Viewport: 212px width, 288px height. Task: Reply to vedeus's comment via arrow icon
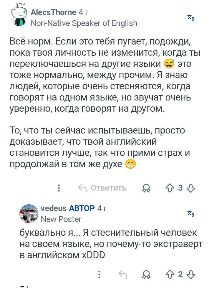pos(123,274)
